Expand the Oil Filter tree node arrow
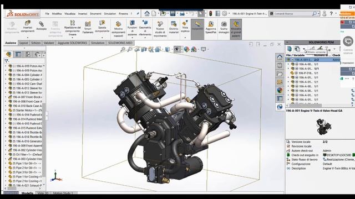 pos(6,155)
